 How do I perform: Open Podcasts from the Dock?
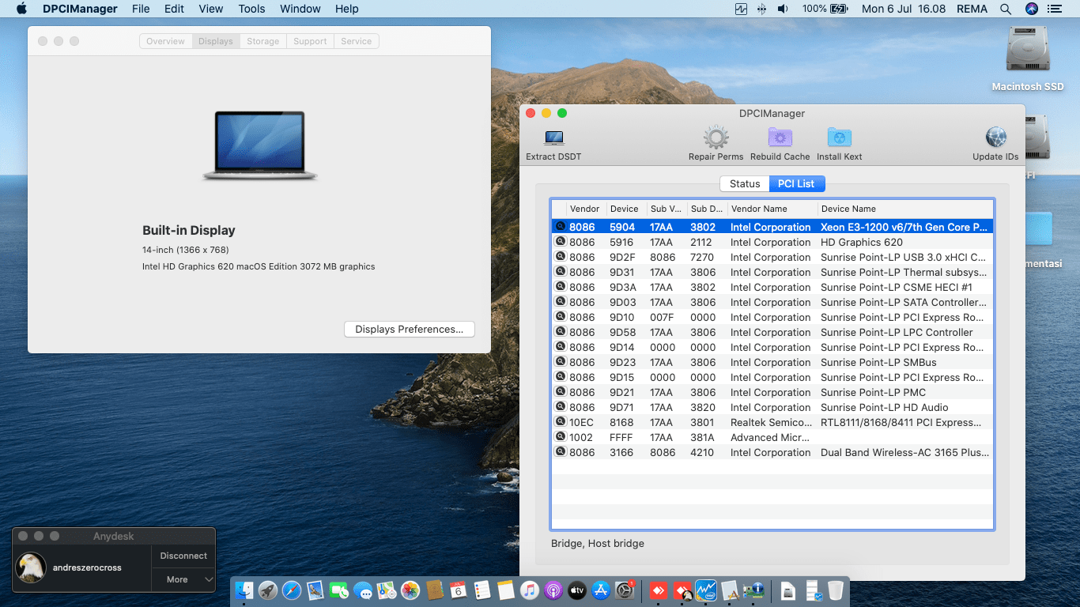click(553, 590)
